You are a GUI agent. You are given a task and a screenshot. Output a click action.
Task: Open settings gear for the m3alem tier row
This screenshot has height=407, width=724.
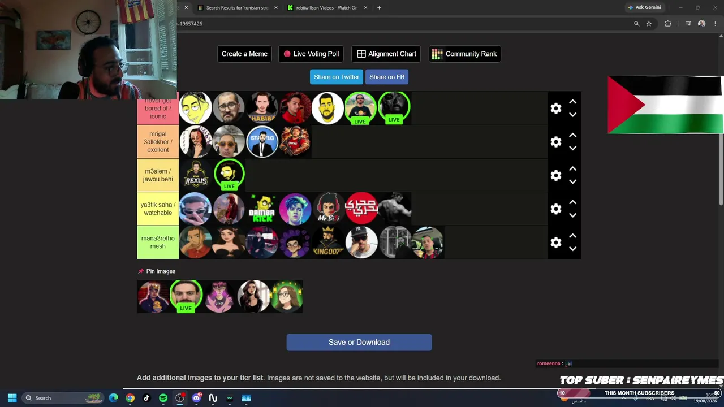[556, 175]
